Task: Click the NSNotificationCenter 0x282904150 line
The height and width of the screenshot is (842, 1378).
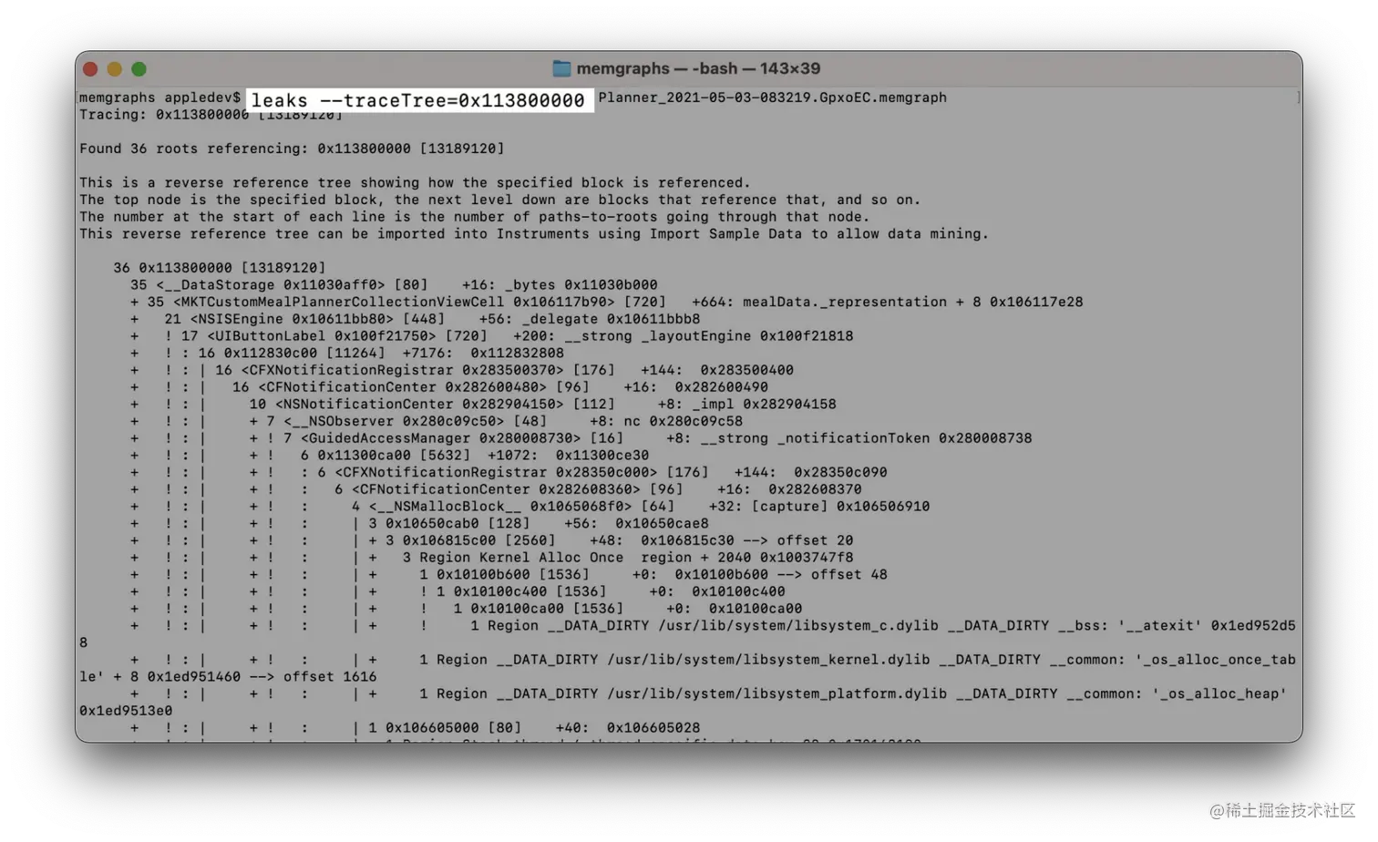Action: [x=542, y=404]
